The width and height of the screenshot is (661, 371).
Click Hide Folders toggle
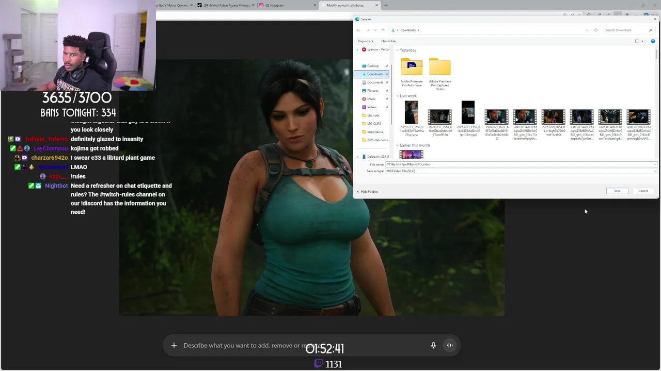pyautogui.click(x=367, y=192)
